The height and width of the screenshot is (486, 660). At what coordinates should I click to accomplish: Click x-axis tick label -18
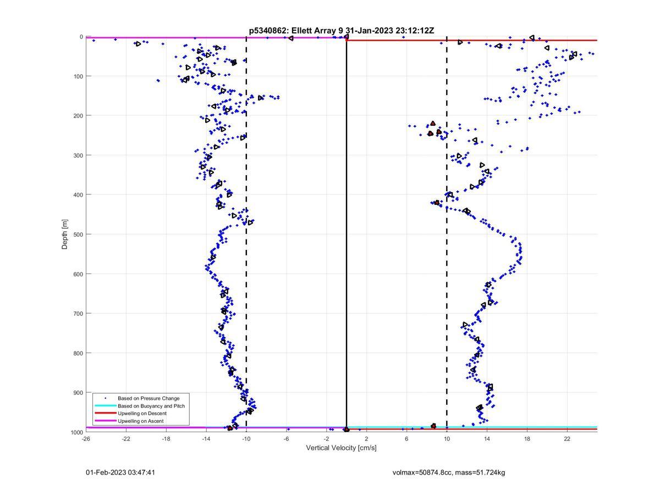[x=166, y=439]
